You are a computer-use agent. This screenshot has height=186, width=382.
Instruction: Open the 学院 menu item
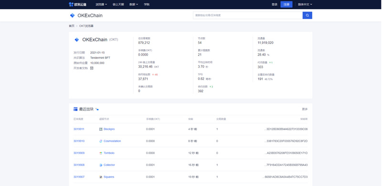click(x=147, y=4)
